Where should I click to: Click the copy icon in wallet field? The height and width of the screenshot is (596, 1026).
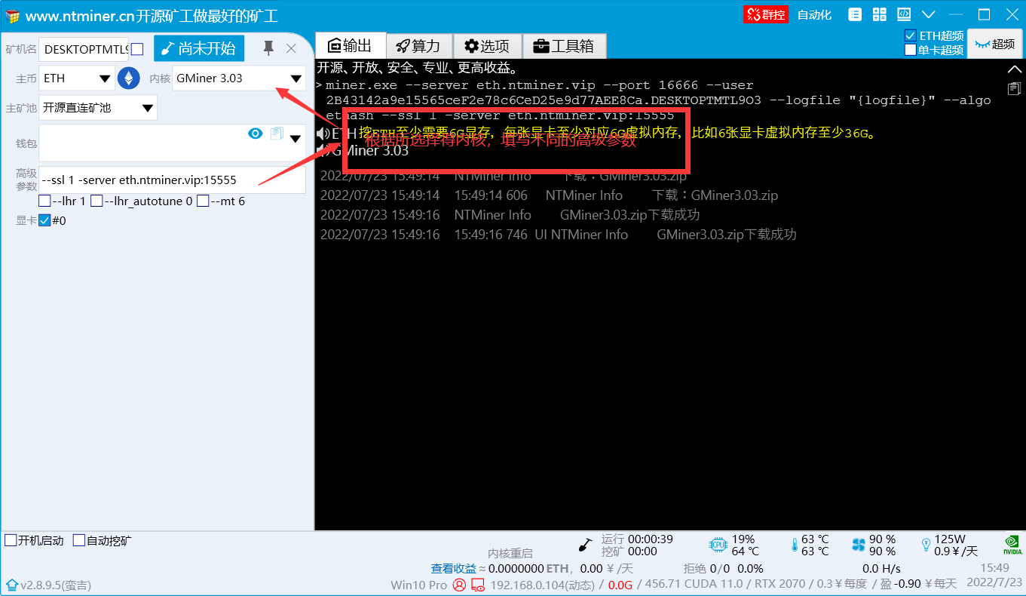pos(276,134)
